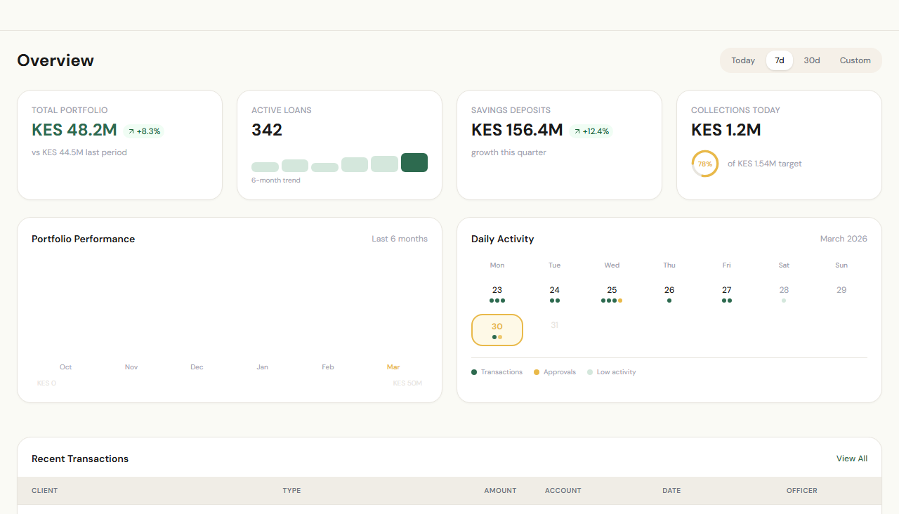899x514 pixels.
Task: Click the Low activity legend dot
Action: [x=590, y=372]
